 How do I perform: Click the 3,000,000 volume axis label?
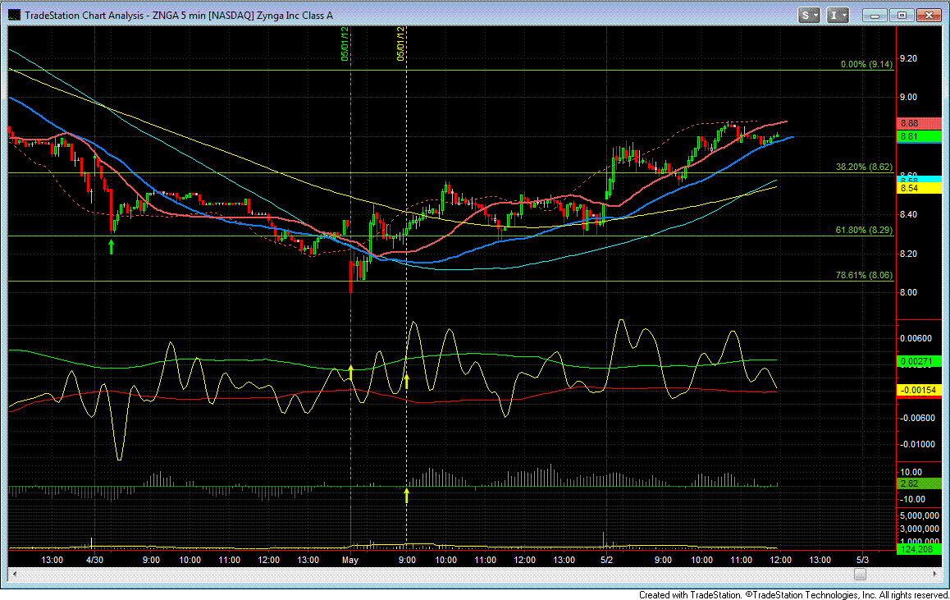[x=919, y=529]
